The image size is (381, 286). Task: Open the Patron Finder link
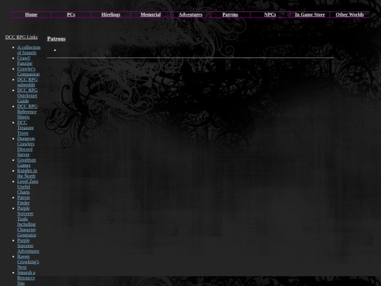coord(23,200)
